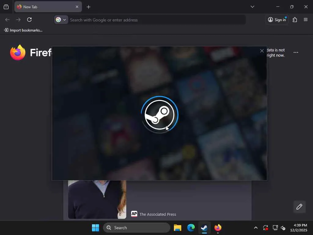Launch Microsoft Edge from the taskbar

click(x=191, y=228)
